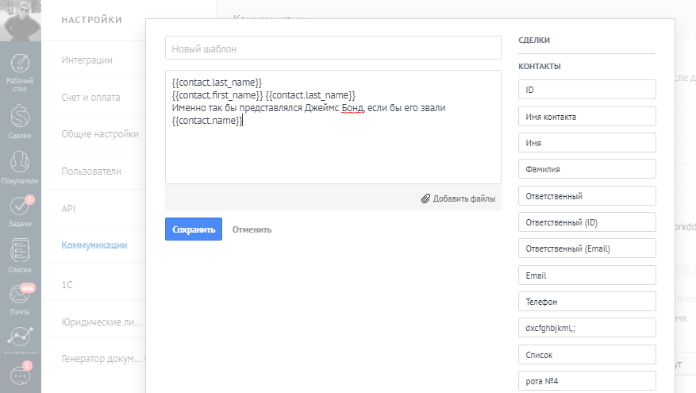Go to Покупатели sidebar icon
The image size is (696, 393).
click(21, 163)
